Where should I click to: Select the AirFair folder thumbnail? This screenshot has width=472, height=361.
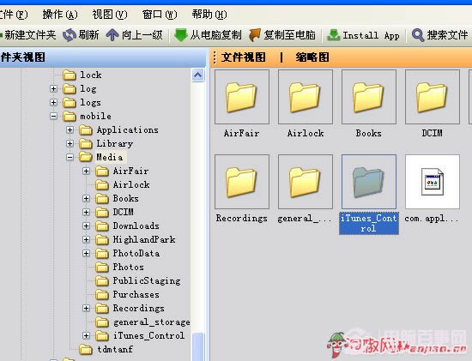pos(242,97)
